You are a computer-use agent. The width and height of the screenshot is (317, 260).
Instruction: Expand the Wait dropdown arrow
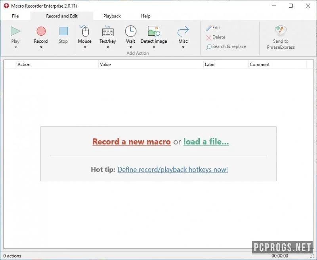[131, 47]
